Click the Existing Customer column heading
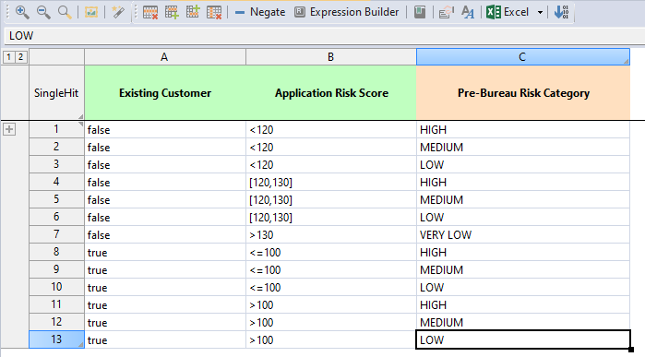The height and width of the screenshot is (357, 645). click(165, 93)
